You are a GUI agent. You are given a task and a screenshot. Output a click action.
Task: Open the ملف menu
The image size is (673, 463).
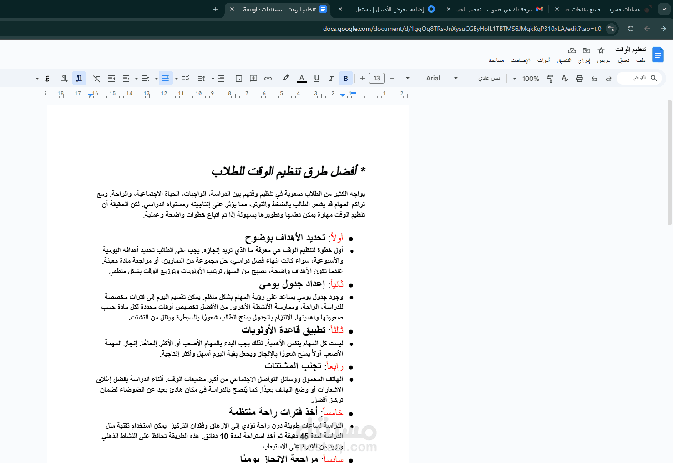(641, 60)
